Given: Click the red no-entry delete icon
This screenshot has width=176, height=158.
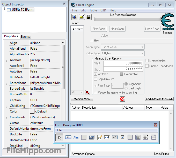Looking at the screenshot, I should pyautogui.click(x=122, y=99).
